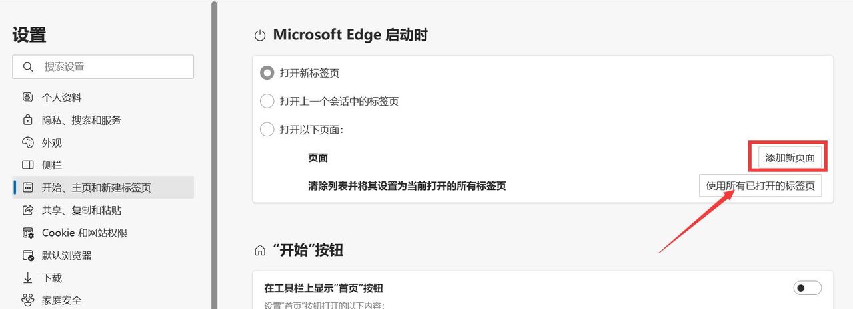This screenshot has height=309, width=853.
Task: Click the Cookie 和网站权限 icon
Action: [x=28, y=233]
